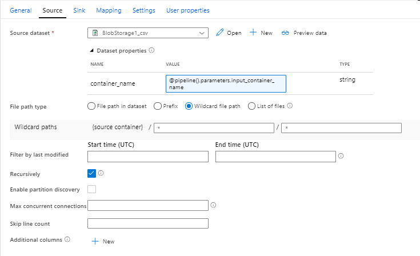
Task: Click the Preview data glasses icon
Action: click(286, 33)
